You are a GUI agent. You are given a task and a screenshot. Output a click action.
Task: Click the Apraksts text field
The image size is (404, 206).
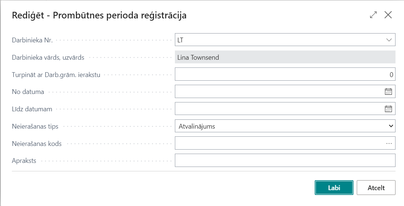tap(285, 161)
